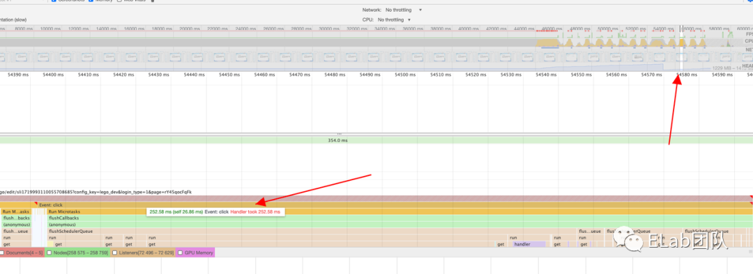Screen dimensions: 753x274
Task: Open the Network throttling dropdown
Action: click(x=404, y=10)
